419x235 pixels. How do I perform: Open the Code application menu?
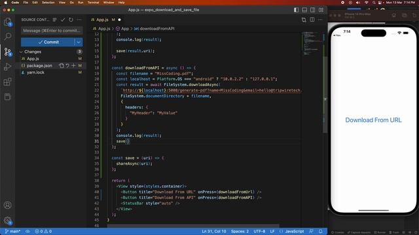click(x=15, y=3)
